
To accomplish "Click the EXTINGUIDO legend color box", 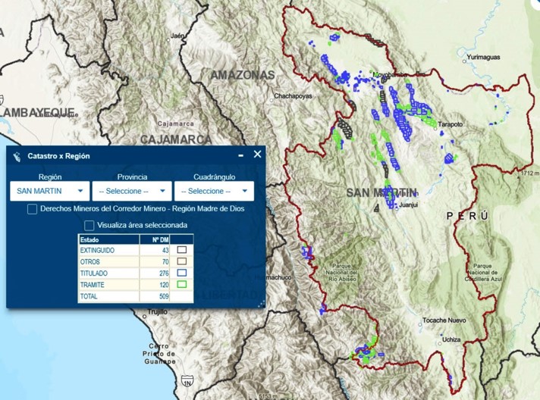I will pyautogui.click(x=181, y=249).
